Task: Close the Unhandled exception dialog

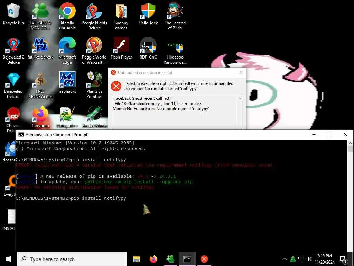Action: (241, 73)
